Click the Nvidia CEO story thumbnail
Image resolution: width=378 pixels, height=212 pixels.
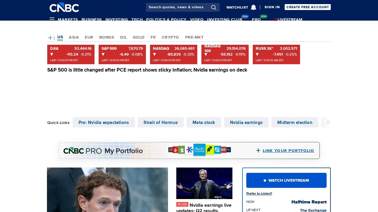click(x=204, y=183)
